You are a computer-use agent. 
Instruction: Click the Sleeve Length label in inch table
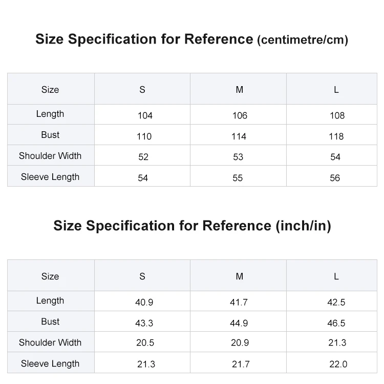click(x=50, y=363)
